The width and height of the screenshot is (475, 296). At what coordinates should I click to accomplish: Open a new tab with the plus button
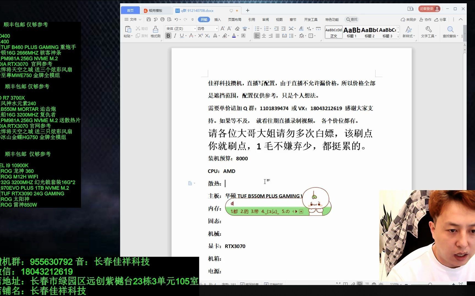coord(248,10)
